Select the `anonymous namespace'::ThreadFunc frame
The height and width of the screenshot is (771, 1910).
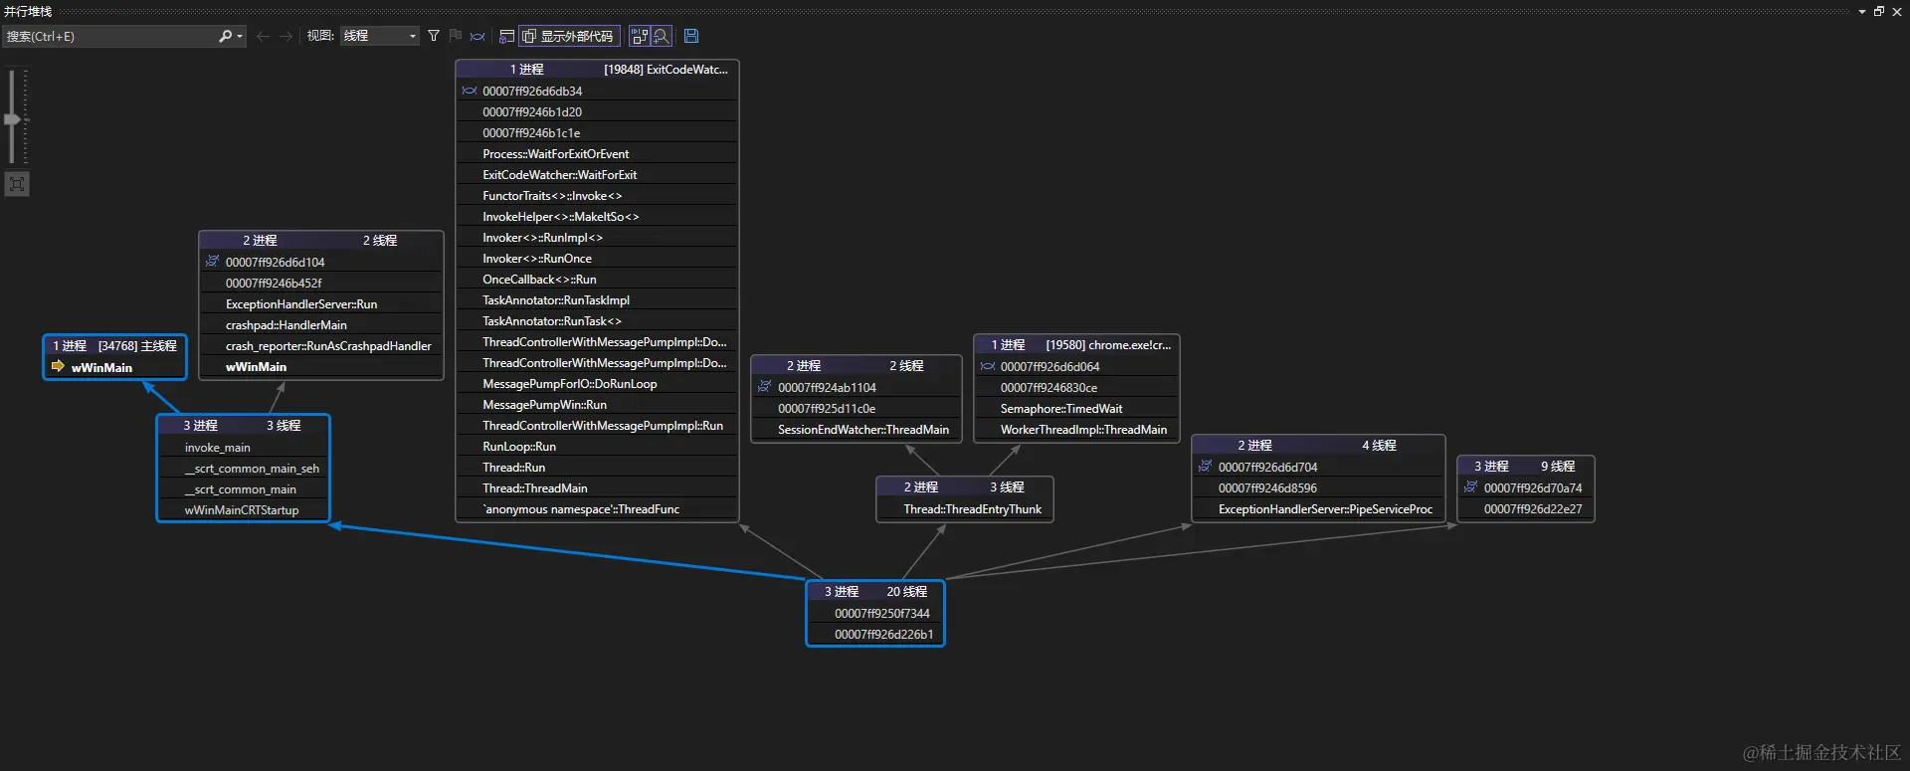tap(597, 509)
